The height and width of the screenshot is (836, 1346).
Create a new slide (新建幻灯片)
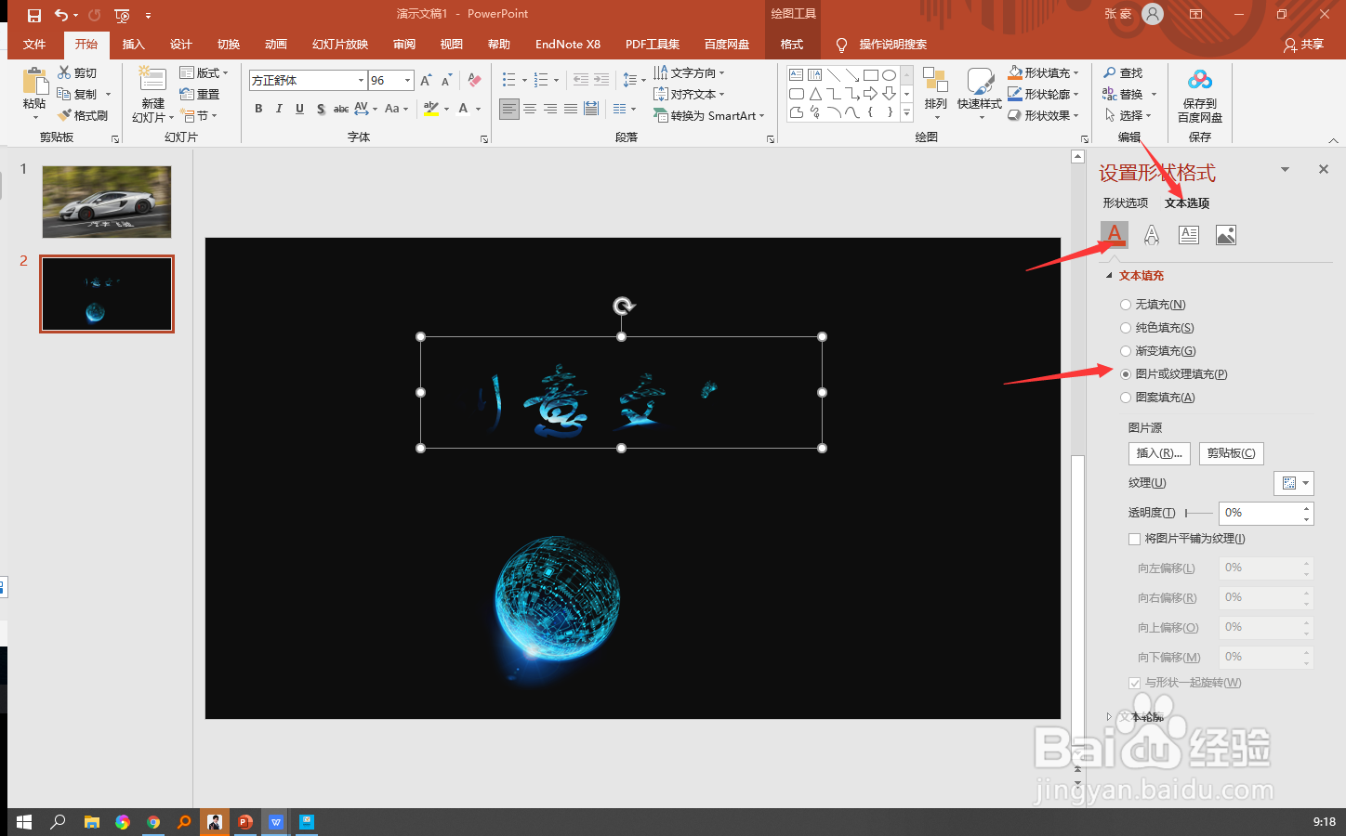click(153, 95)
